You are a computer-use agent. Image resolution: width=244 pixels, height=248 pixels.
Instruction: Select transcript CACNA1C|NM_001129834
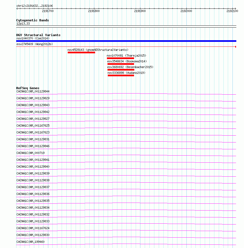33,208
